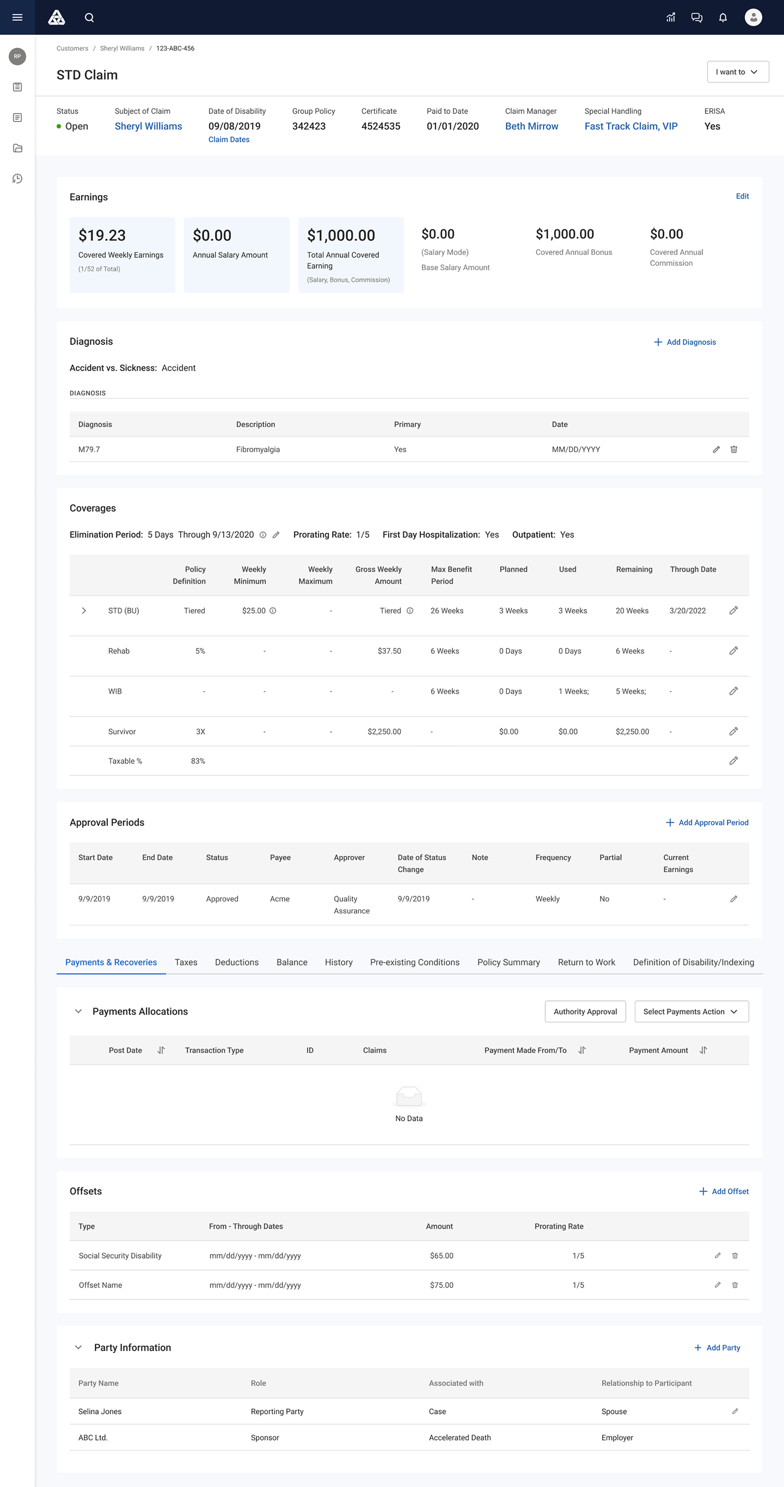Go to Sheryl Williams breadcrumb
The image size is (784, 1487).
tap(122, 48)
